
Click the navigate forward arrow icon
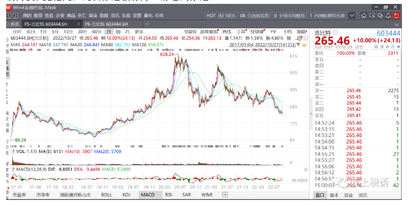click(16, 16)
